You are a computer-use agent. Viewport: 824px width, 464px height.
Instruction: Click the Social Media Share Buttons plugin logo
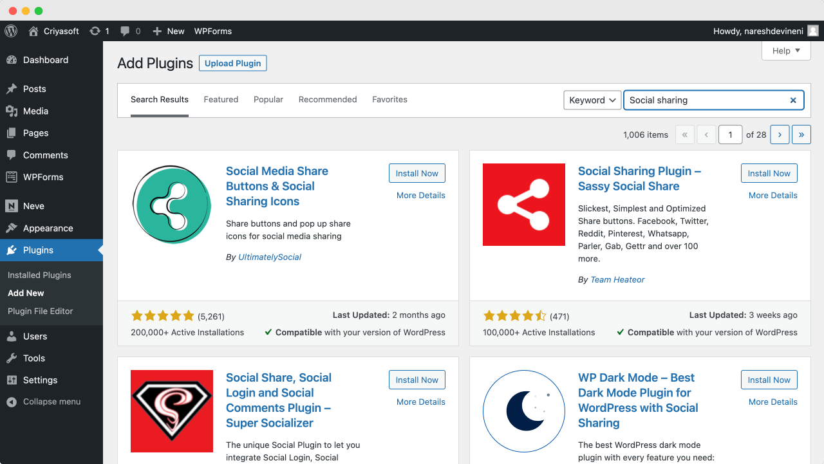click(x=172, y=205)
